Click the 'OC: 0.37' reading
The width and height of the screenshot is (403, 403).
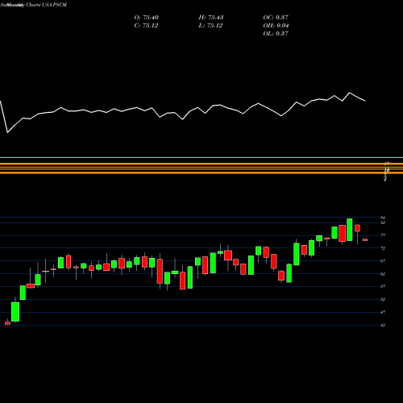(x=276, y=18)
